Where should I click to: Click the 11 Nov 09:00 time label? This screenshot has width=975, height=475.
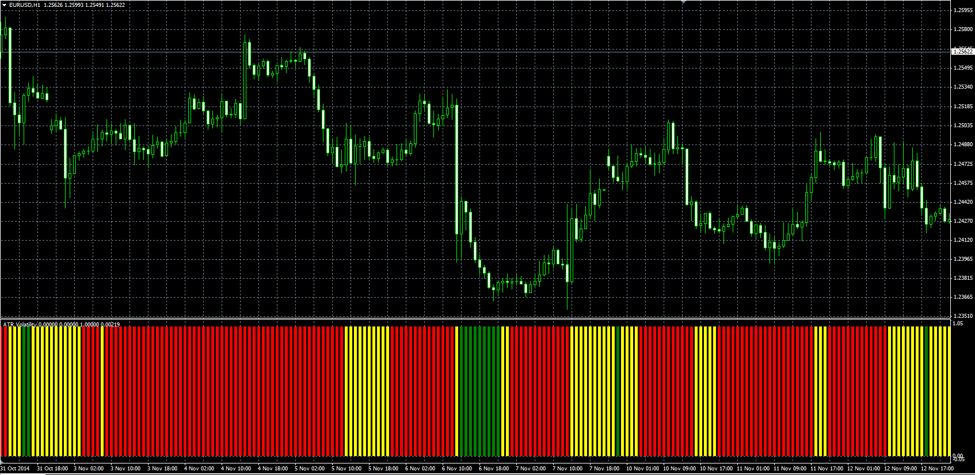(790, 469)
